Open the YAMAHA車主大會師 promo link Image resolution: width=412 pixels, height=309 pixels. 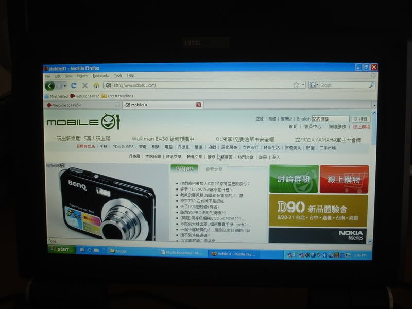(328, 140)
